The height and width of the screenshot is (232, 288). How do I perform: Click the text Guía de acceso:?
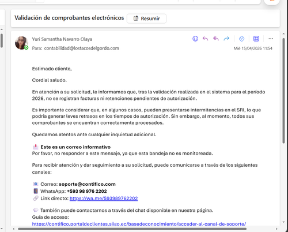point(51,217)
